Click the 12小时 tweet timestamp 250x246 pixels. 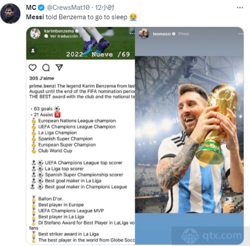tap(104, 7)
